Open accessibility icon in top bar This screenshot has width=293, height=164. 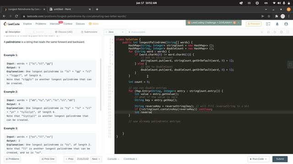click(x=257, y=3)
